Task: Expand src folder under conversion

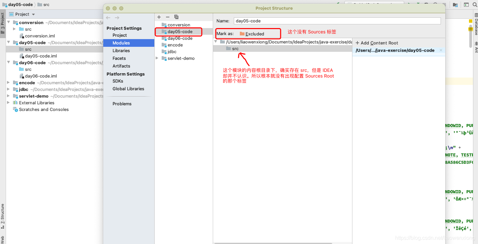Action: (14, 29)
